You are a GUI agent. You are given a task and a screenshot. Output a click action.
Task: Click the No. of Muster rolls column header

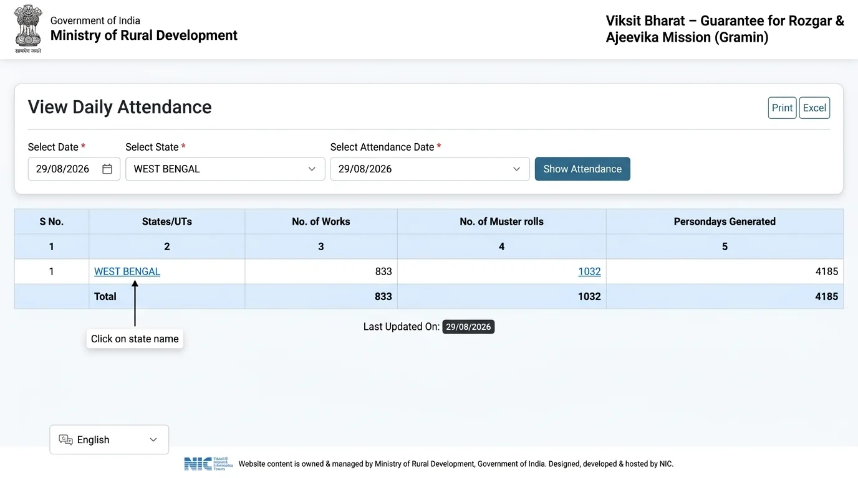point(501,222)
